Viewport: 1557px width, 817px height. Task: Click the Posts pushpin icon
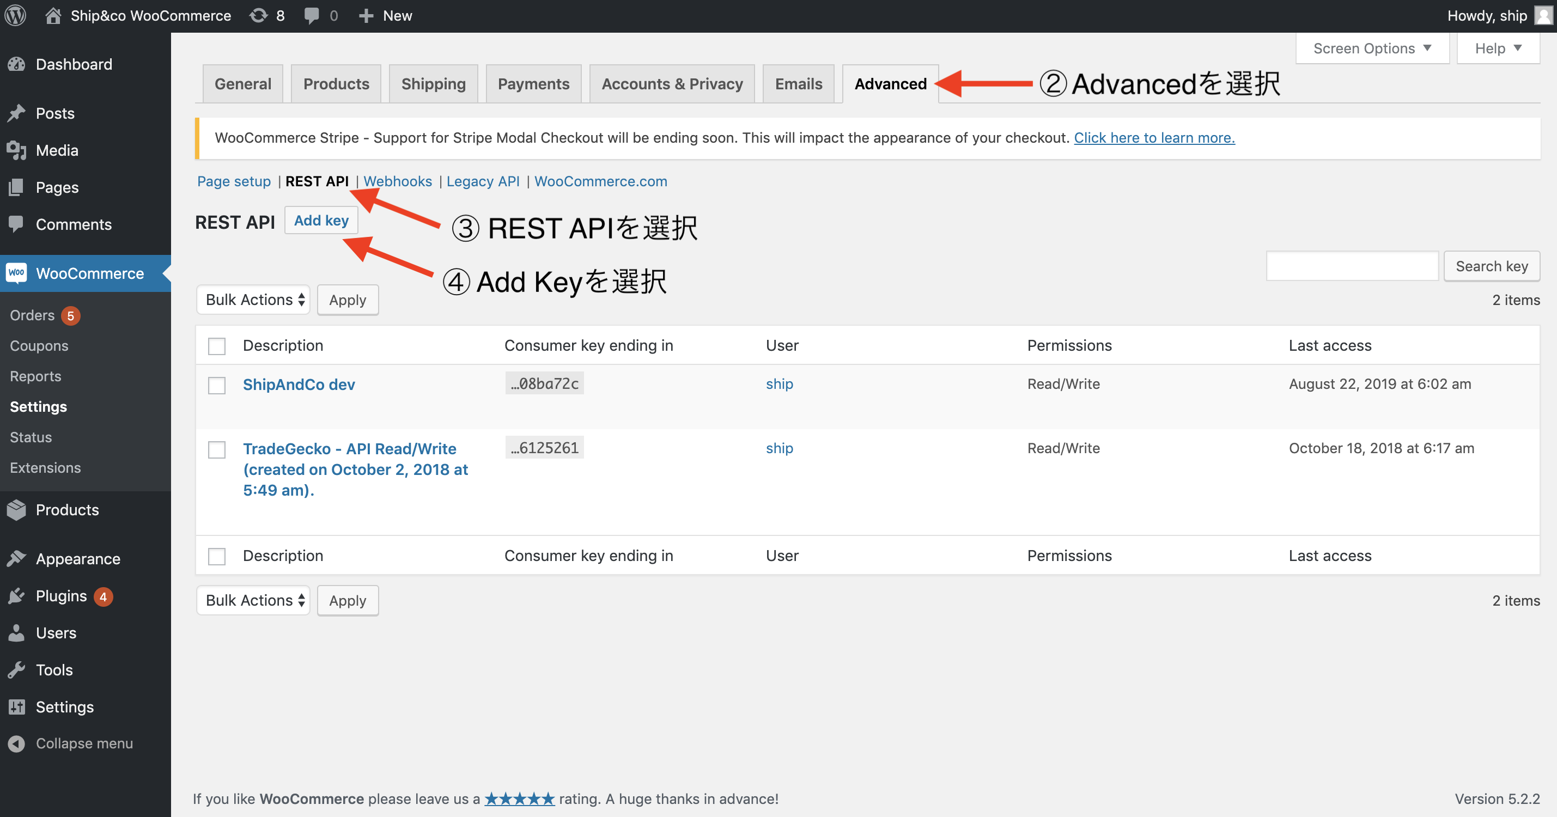(x=17, y=113)
